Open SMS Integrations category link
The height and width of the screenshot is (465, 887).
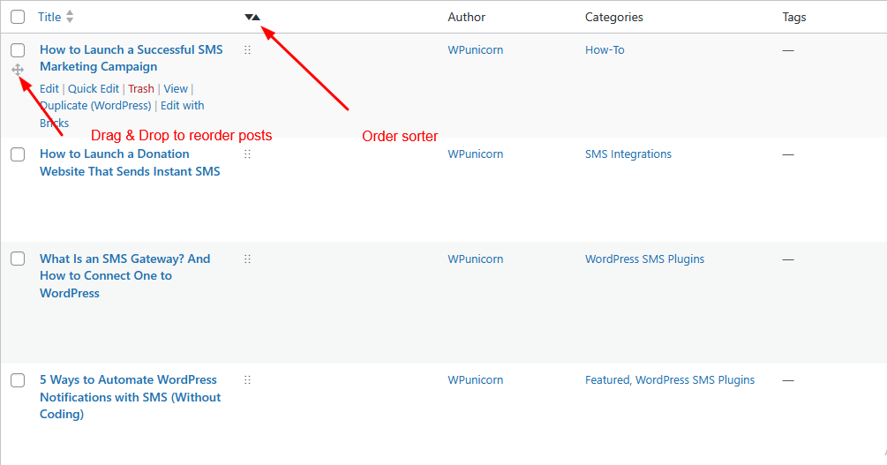tap(628, 154)
